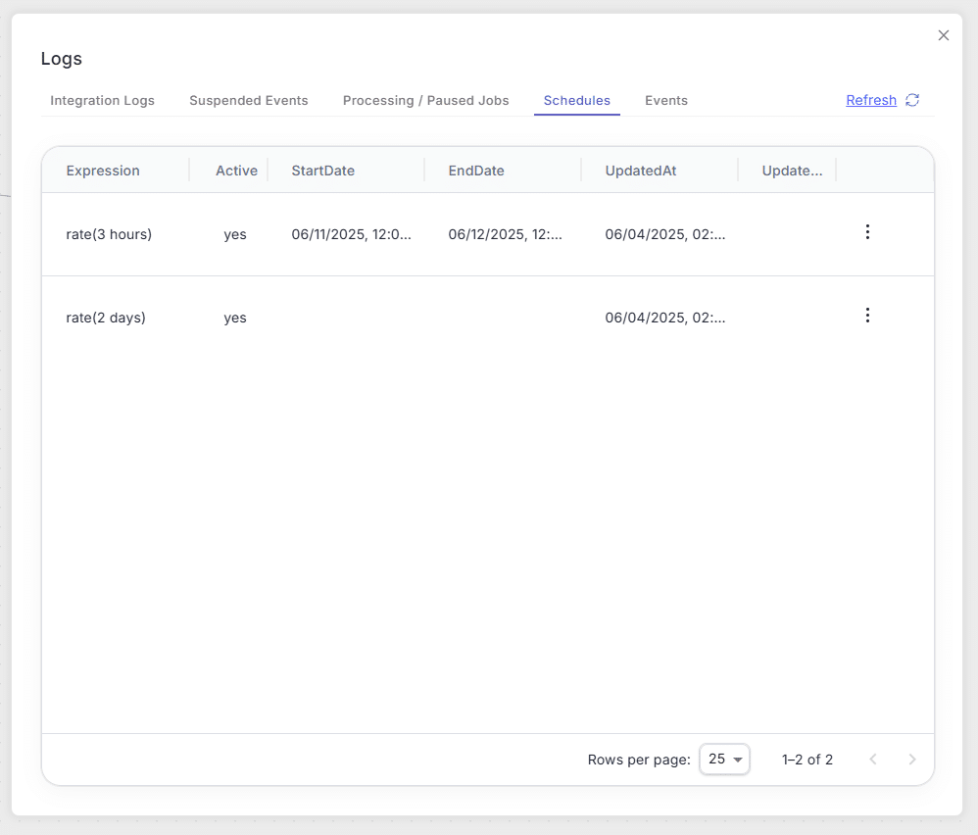This screenshot has height=835, width=978.
Task: Open the options menu for rate(2 days)
Action: point(867,315)
